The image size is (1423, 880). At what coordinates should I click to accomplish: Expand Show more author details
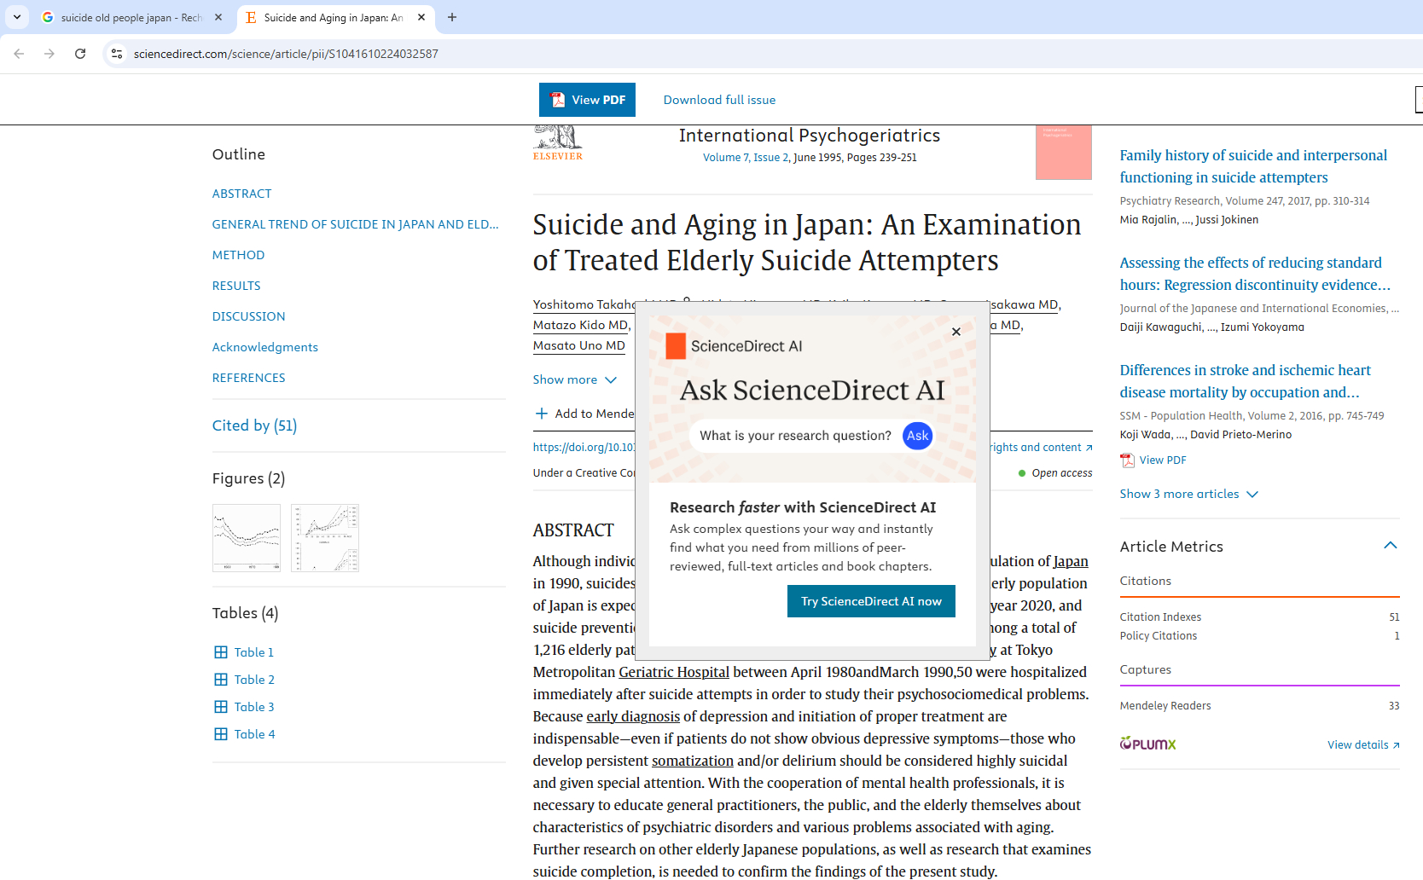574,379
